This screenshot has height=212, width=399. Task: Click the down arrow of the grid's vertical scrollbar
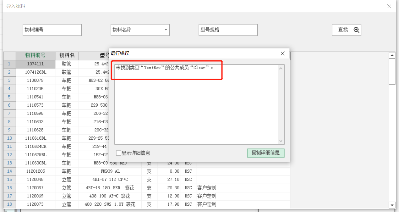pos(392,205)
